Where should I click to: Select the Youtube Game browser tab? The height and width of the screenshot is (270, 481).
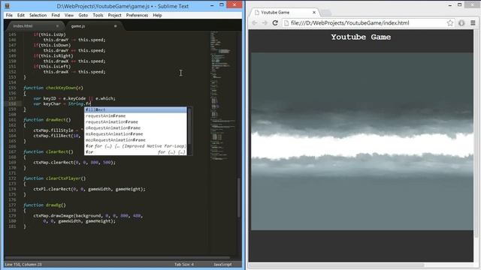point(284,13)
